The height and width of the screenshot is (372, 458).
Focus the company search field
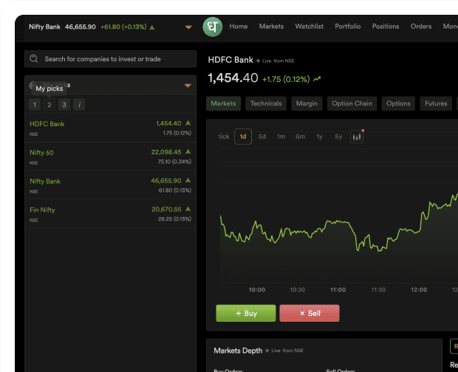pyautogui.click(x=110, y=59)
